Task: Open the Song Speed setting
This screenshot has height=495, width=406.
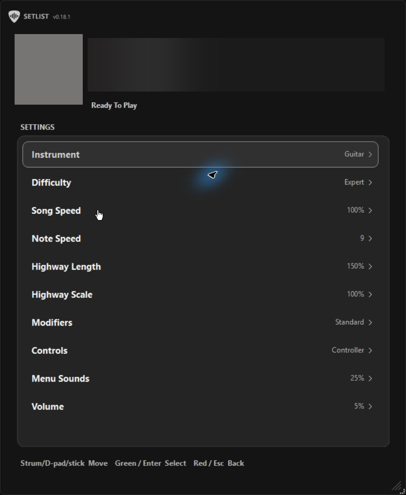Action: click(201, 210)
